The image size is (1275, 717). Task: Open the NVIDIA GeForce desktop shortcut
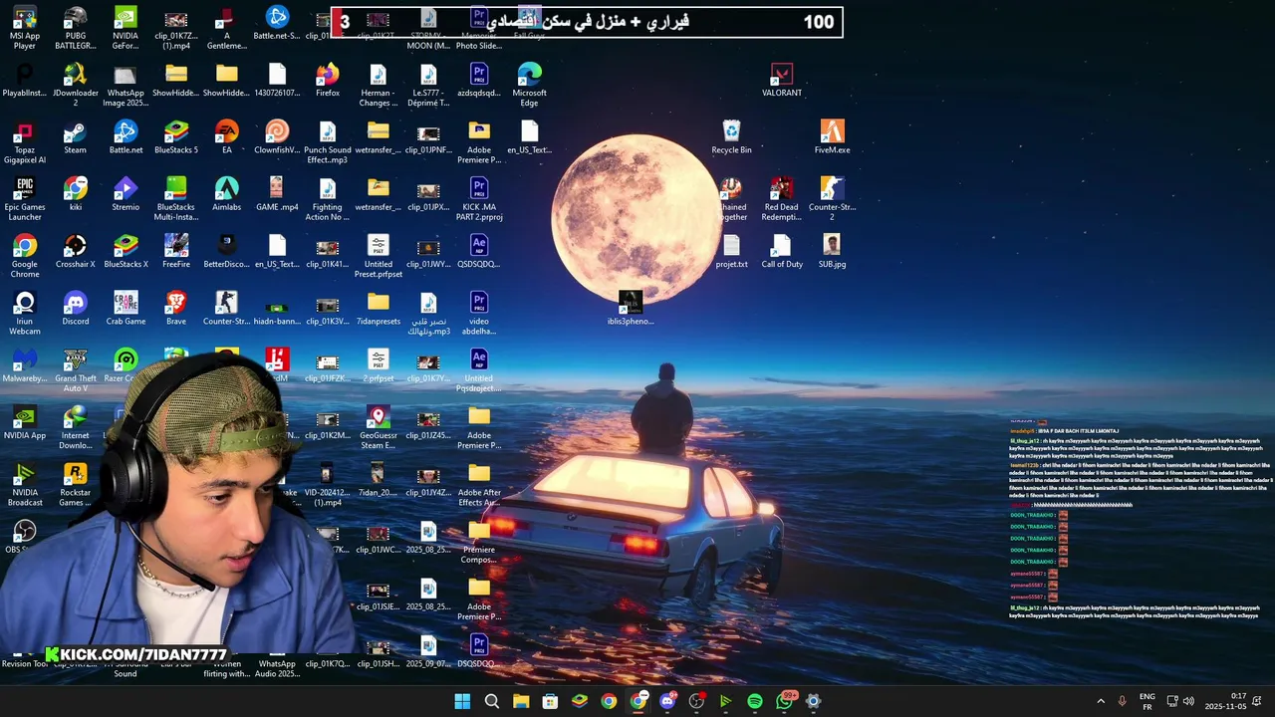[x=126, y=28]
